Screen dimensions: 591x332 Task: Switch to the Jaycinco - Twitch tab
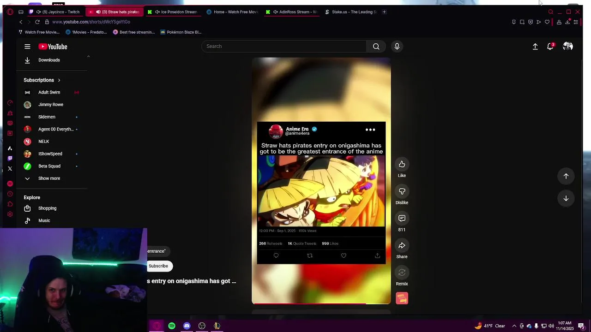pos(55,12)
